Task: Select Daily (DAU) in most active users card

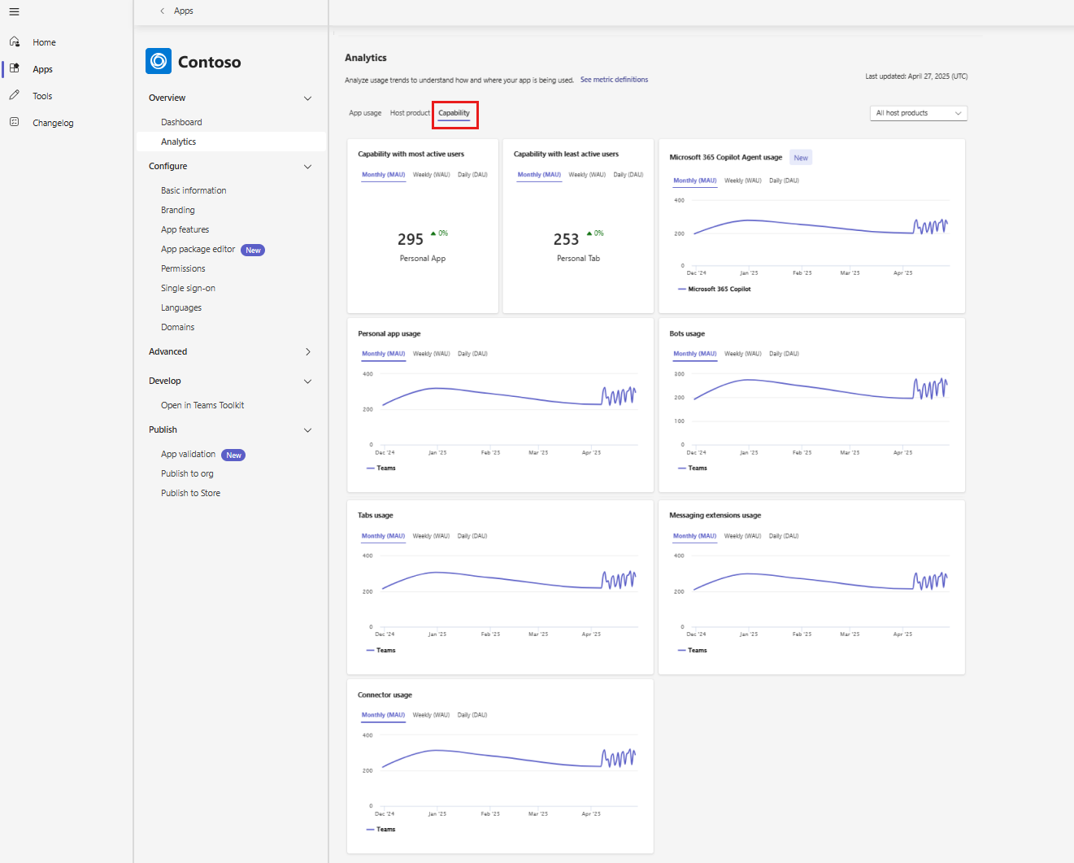Action: [x=472, y=175]
